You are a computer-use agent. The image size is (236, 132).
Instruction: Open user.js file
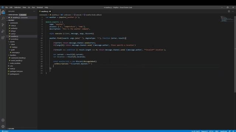point(13,34)
